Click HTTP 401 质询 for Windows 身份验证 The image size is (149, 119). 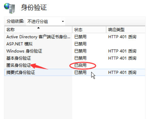[122, 51]
